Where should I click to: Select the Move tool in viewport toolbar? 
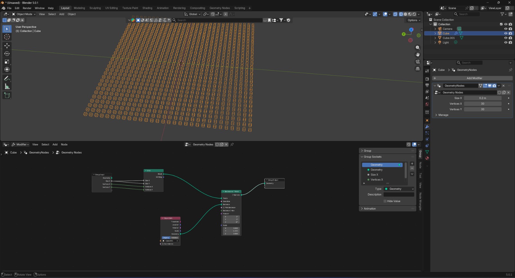coord(7,46)
